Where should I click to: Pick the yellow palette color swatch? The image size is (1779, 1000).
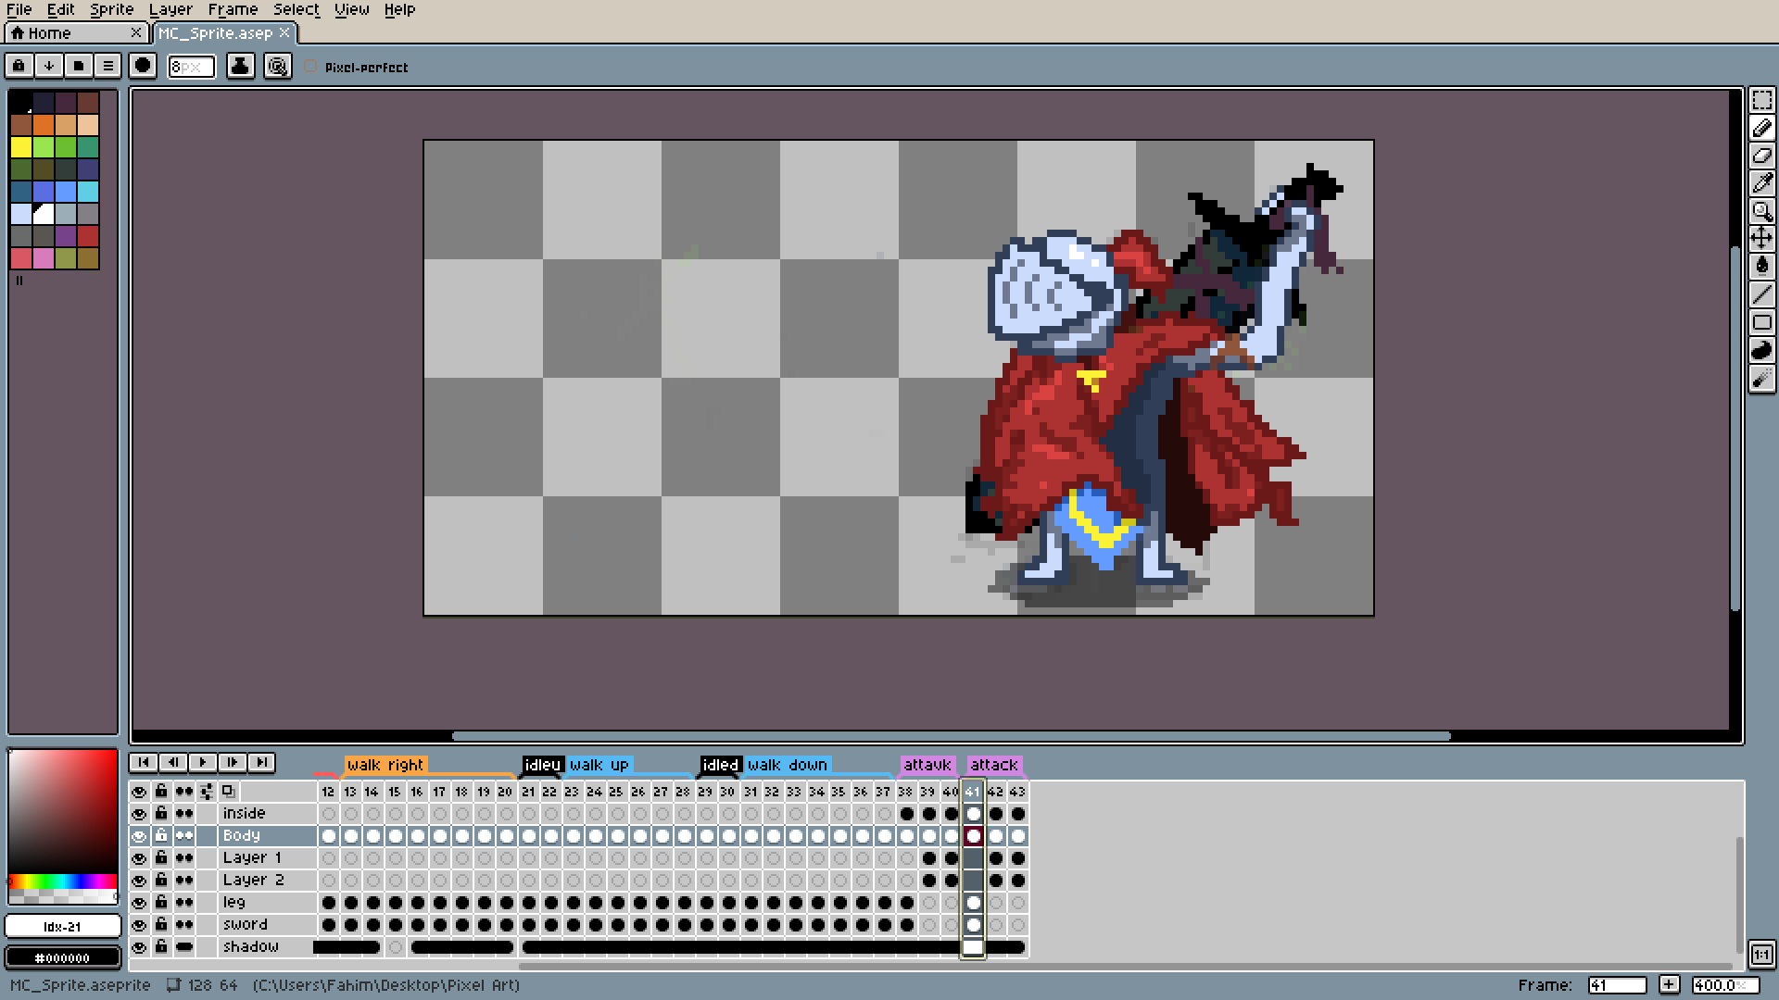[x=21, y=147]
